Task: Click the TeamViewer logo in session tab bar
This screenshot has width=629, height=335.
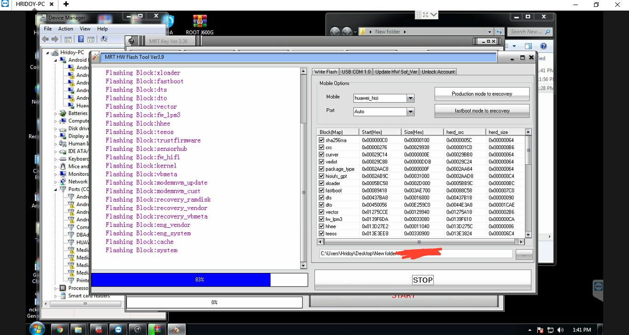Action: 5,4
